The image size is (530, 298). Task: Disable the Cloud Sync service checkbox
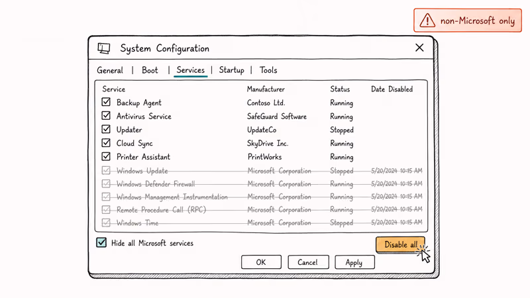pos(106,142)
